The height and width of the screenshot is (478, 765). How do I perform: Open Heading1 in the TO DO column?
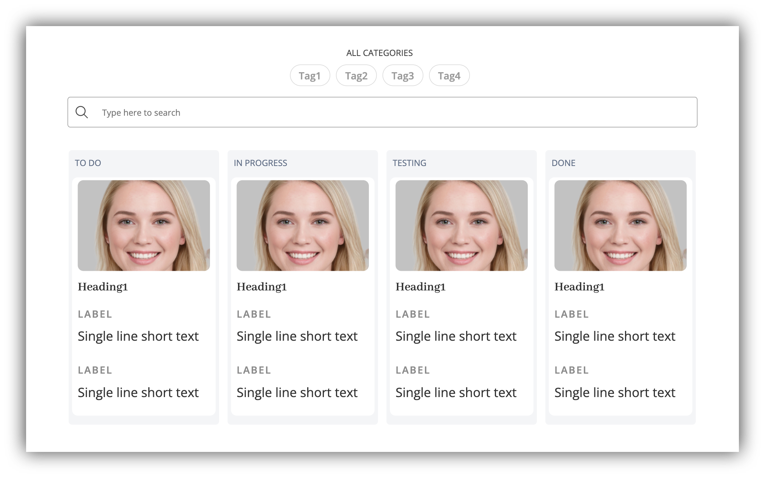coord(103,287)
